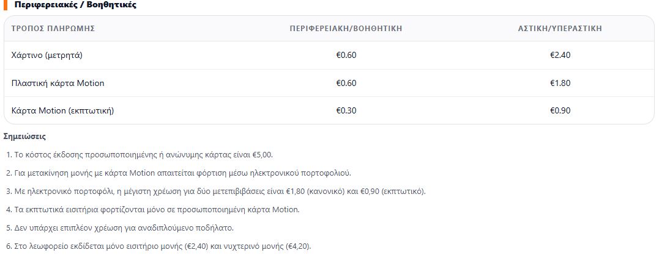662x258 pixels.
Task: Click the €0.60 fare in the Χάρτινο row
Action: pos(346,55)
